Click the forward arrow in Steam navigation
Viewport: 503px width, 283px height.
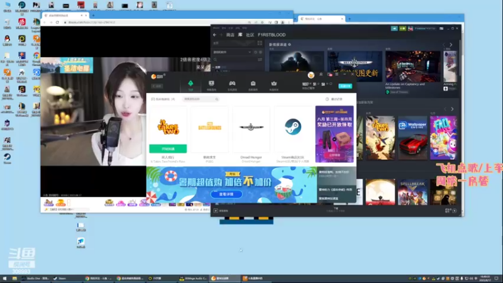pyautogui.click(x=221, y=35)
